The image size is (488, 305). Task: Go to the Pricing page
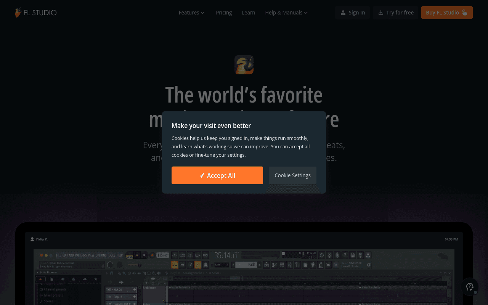[x=224, y=13]
